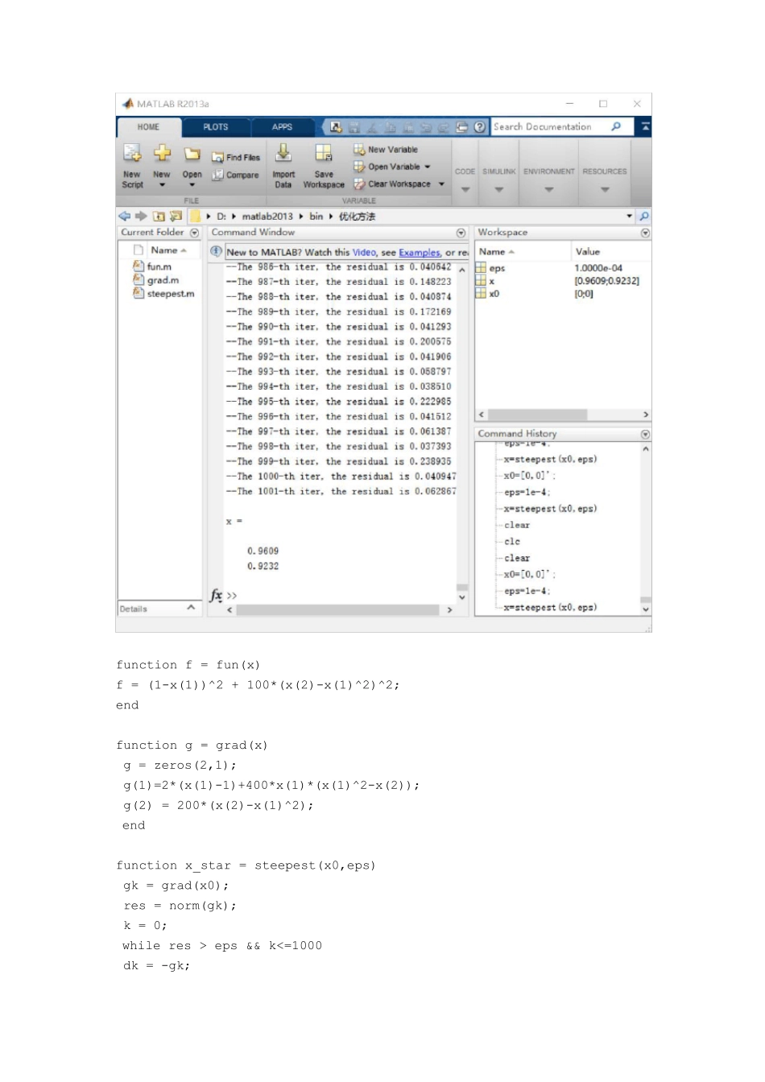765x1082 pixels.
Task: Expand the CODE section dropdown
Action: (x=465, y=190)
